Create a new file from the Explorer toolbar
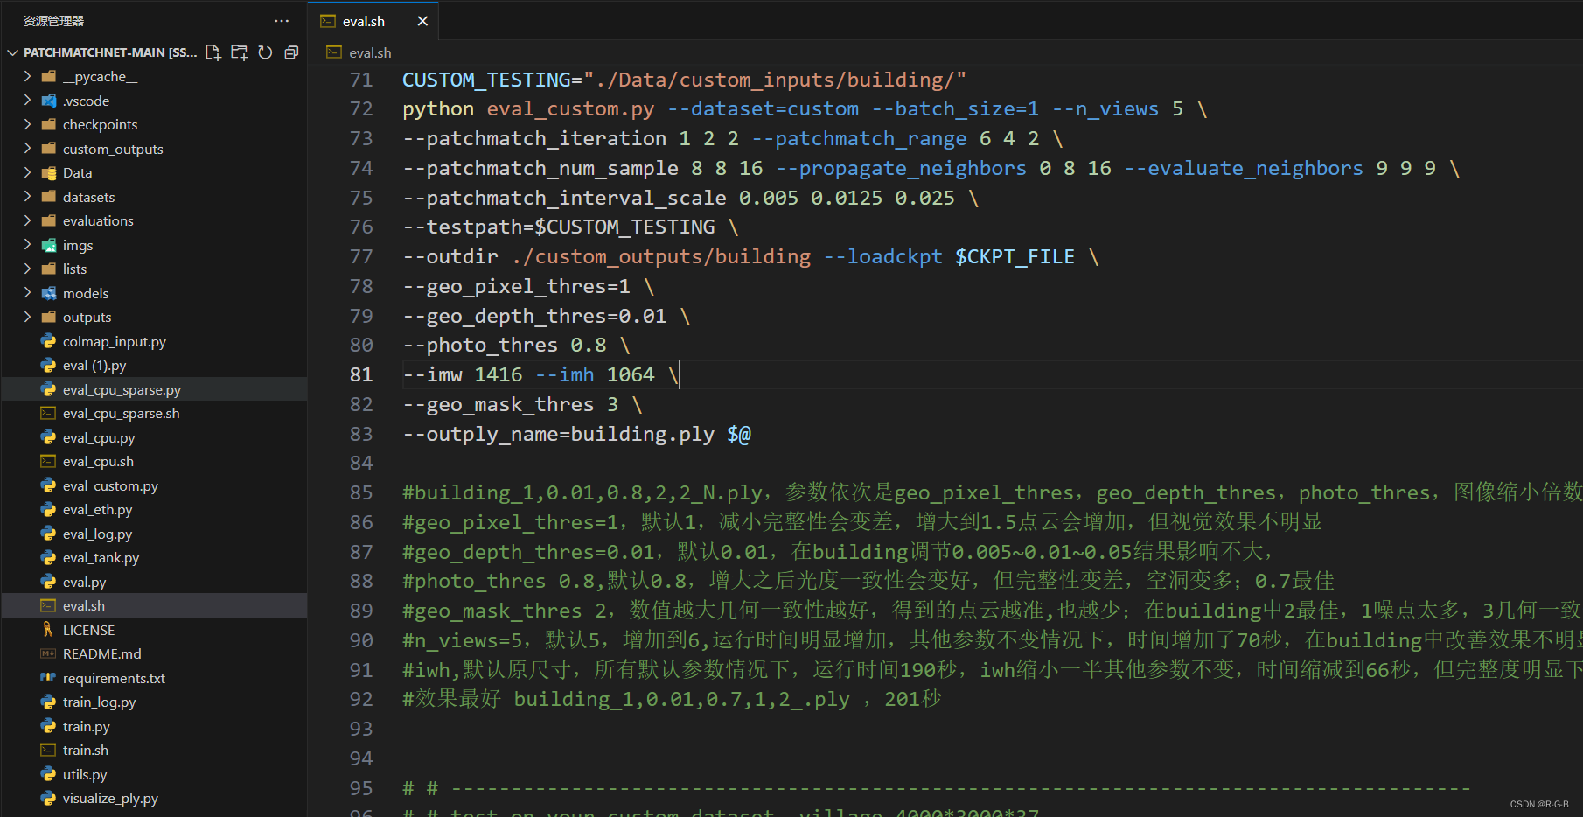This screenshot has height=817, width=1583. pos(213,52)
